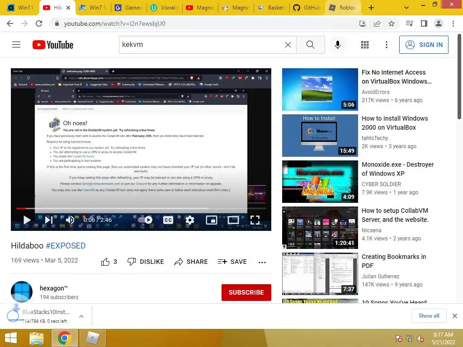Open the #EXPOSED hashtag link
Screen dimensions: 463x347
66,245
